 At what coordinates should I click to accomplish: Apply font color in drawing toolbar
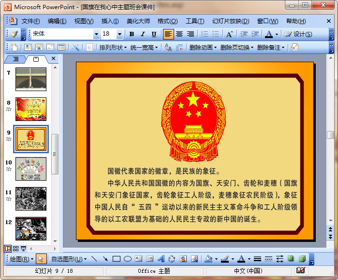coord(241,259)
